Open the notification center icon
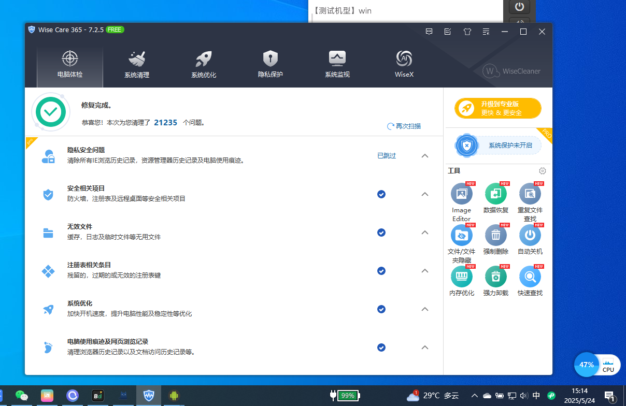 (610, 396)
